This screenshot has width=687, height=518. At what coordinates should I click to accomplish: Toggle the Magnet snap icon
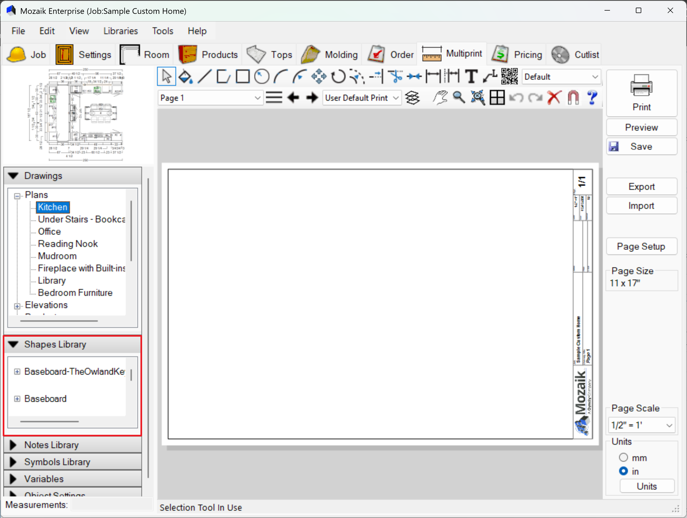573,98
